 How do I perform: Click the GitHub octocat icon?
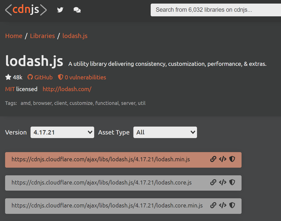30,77
